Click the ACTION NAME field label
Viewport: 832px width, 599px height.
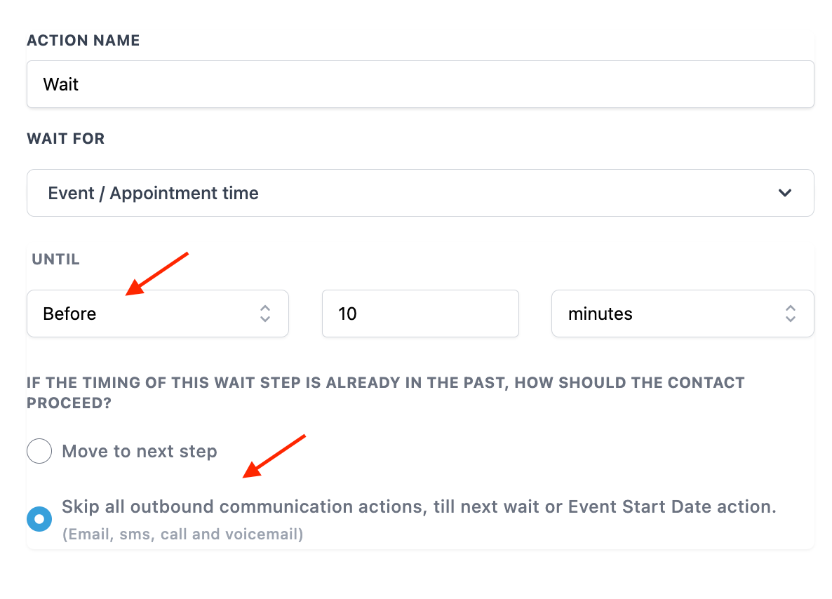(83, 41)
